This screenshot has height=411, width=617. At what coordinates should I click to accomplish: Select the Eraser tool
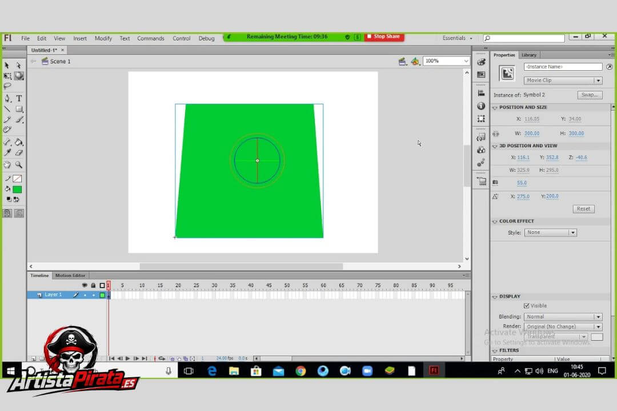tap(18, 152)
